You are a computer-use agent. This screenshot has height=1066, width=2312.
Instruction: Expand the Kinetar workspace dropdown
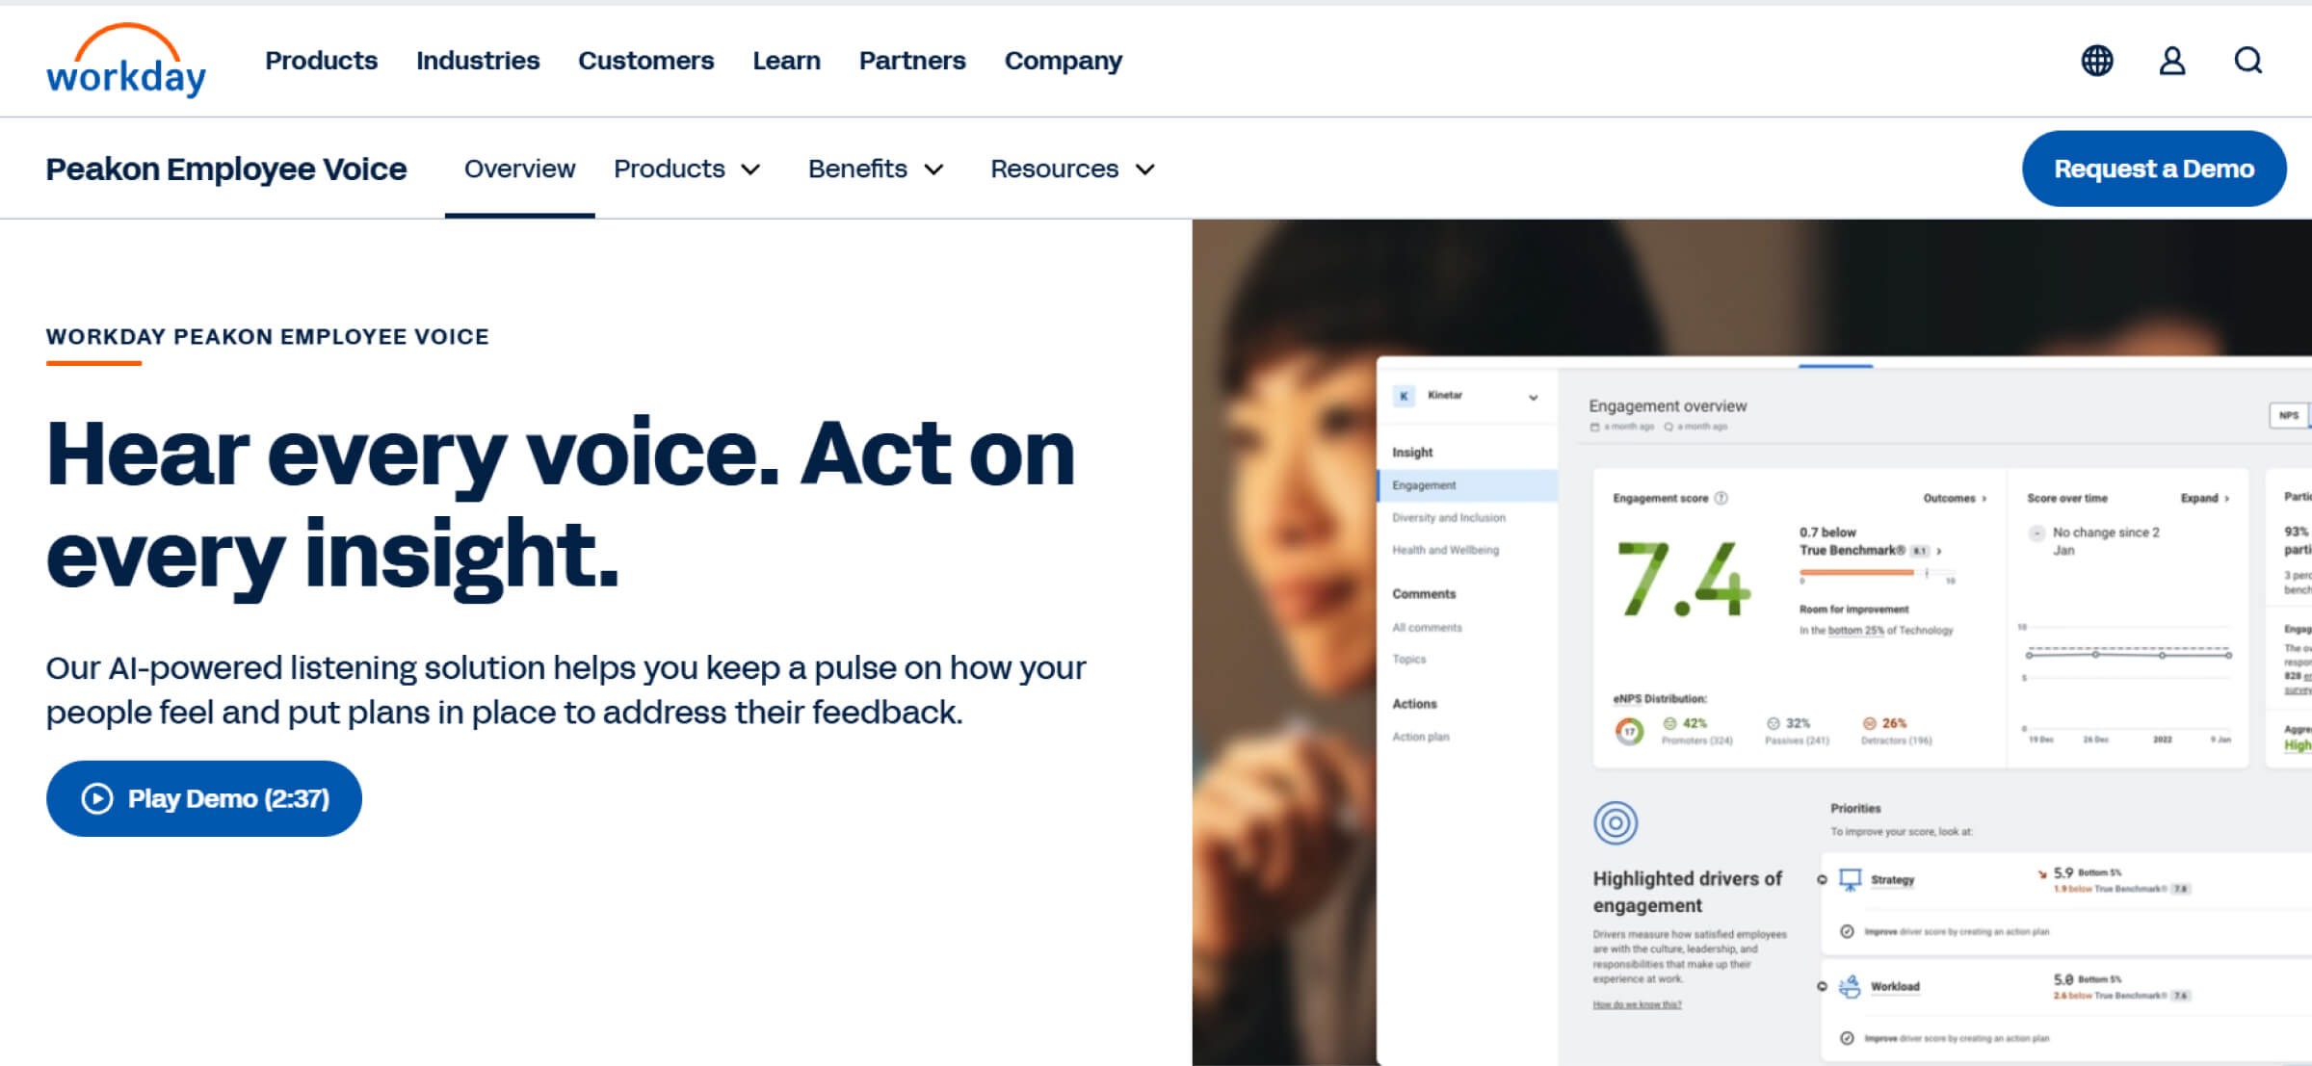(x=1533, y=397)
